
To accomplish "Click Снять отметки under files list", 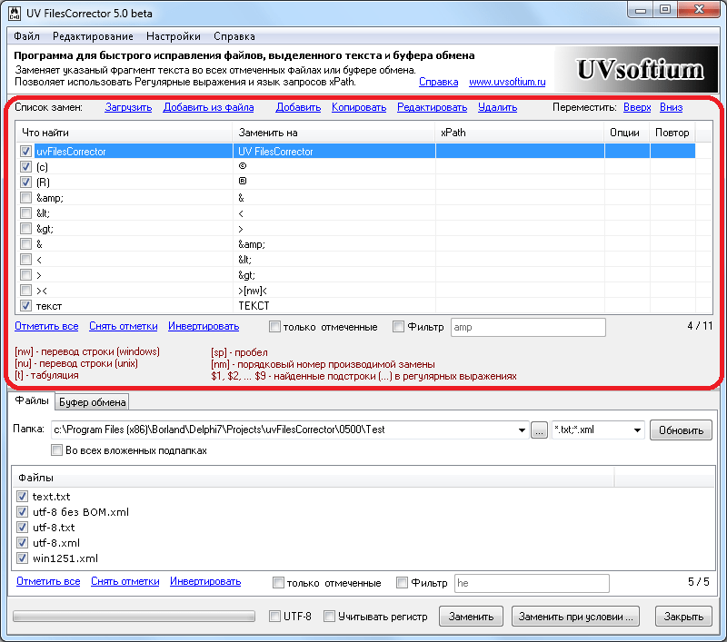I will (125, 581).
